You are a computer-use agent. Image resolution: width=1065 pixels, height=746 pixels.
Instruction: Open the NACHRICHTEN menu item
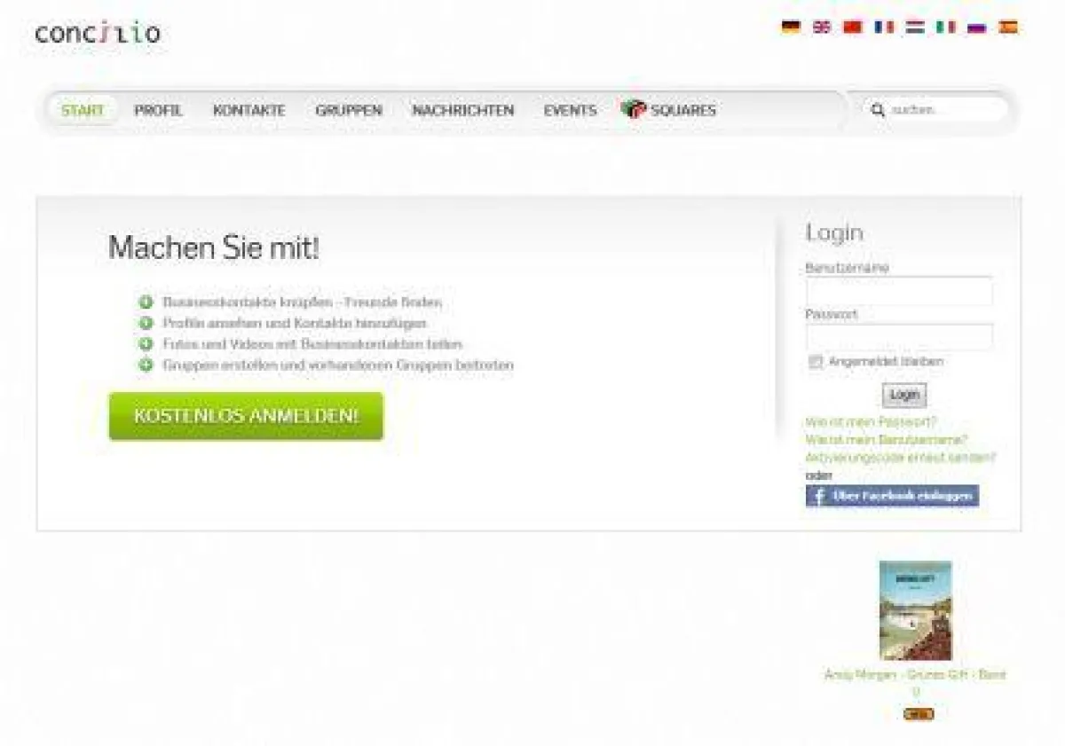[x=462, y=110]
